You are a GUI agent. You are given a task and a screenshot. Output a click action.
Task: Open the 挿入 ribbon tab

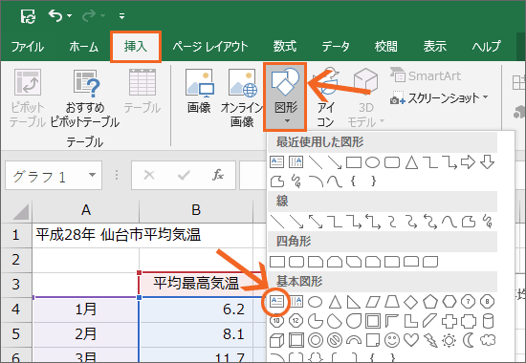(x=136, y=47)
